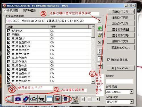Select the gray dome emulator icon
Image resolution: width=142 pixels, height=107 pixels.
click(10, 99)
